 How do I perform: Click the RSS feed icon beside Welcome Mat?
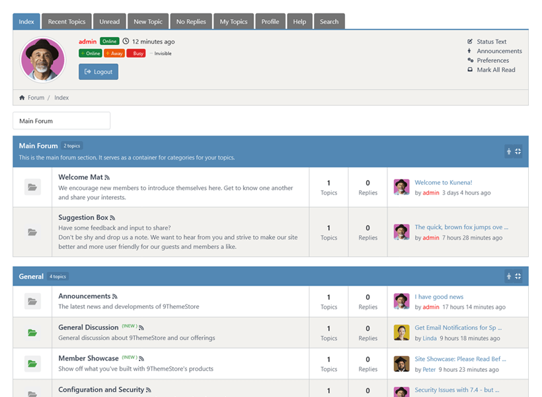tap(107, 178)
